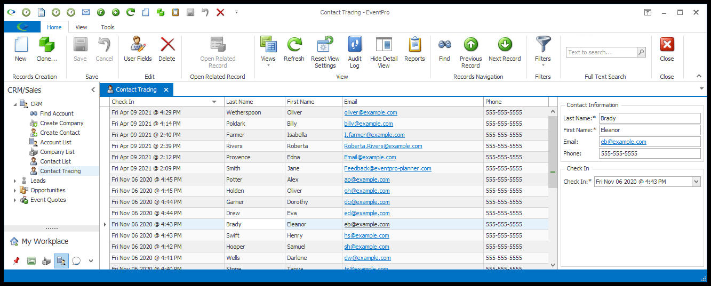The image size is (711, 286).
Task: Open the EventPro application menu button
Action: tap(22, 27)
